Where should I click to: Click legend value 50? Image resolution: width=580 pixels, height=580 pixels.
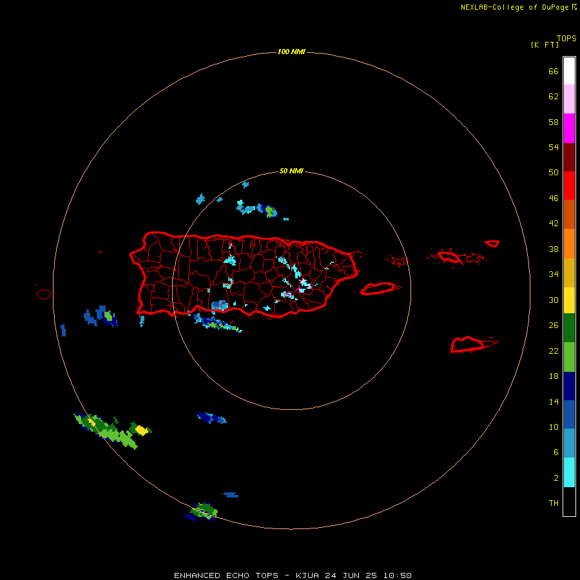point(554,173)
